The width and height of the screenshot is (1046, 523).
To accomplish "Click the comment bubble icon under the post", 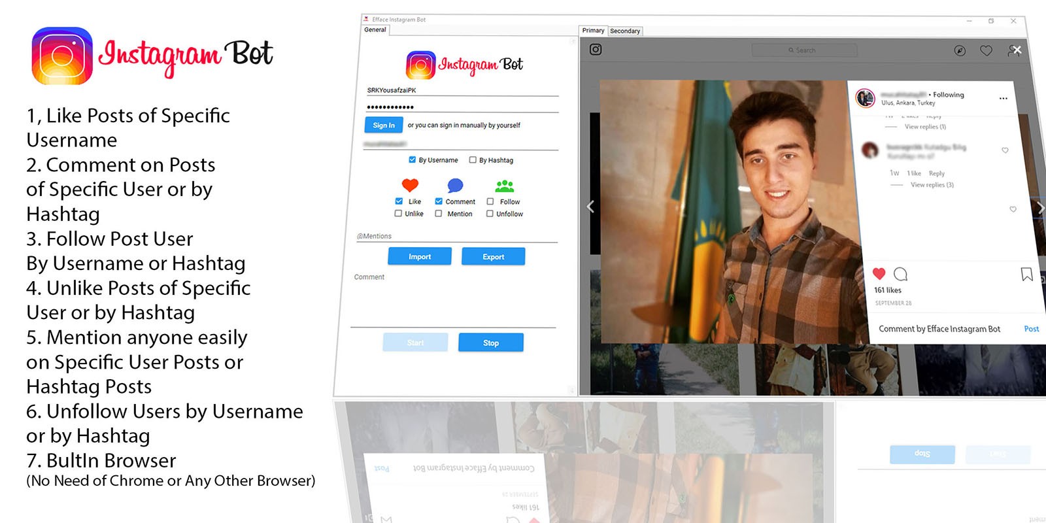I will 900,273.
